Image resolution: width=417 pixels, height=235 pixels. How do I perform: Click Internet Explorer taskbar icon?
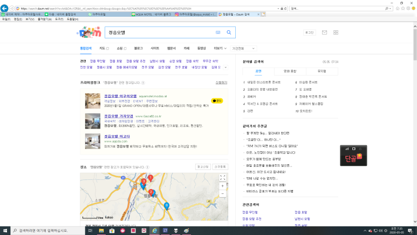(x=154, y=231)
